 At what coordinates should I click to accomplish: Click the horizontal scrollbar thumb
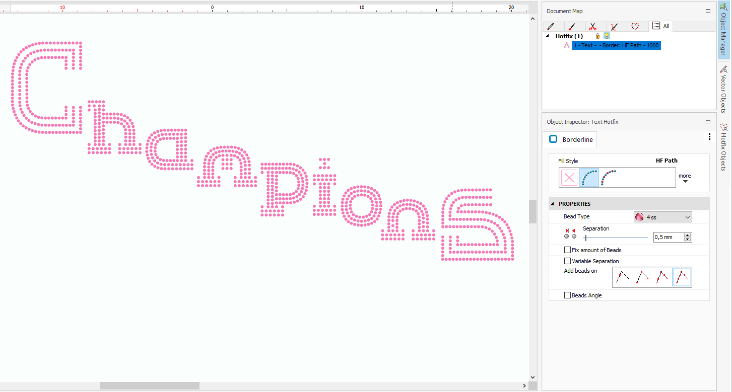[x=150, y=386]
